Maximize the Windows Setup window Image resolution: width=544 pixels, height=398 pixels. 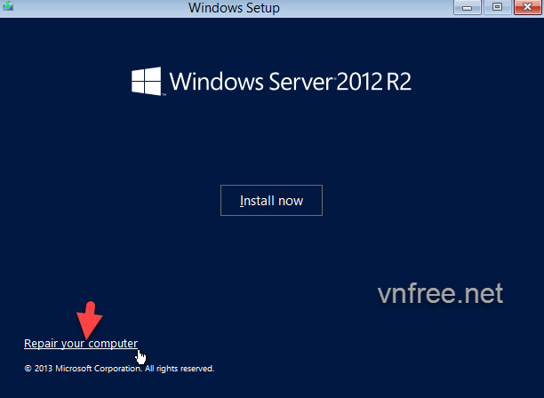[x=497, y=7]
